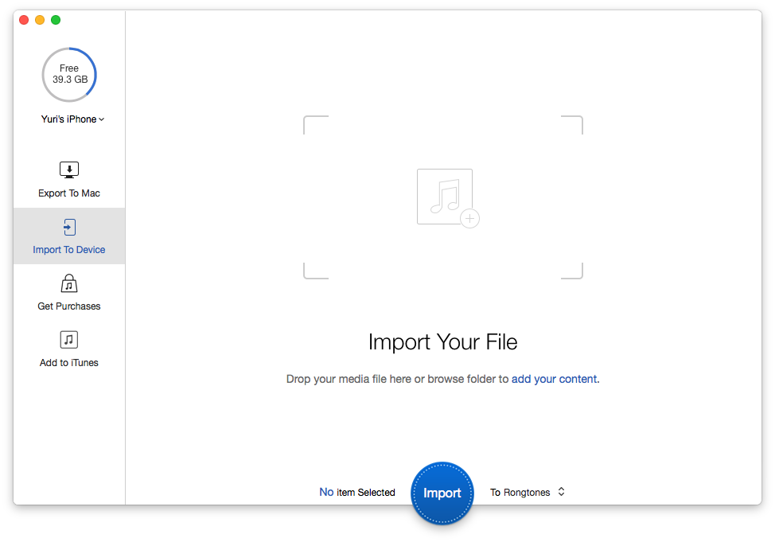The image size is (775, 542).
Task: Follow the "add your content" link
Action: point(554,380)
